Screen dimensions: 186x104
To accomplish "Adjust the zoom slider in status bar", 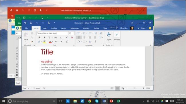I will [x=135, y=88].
